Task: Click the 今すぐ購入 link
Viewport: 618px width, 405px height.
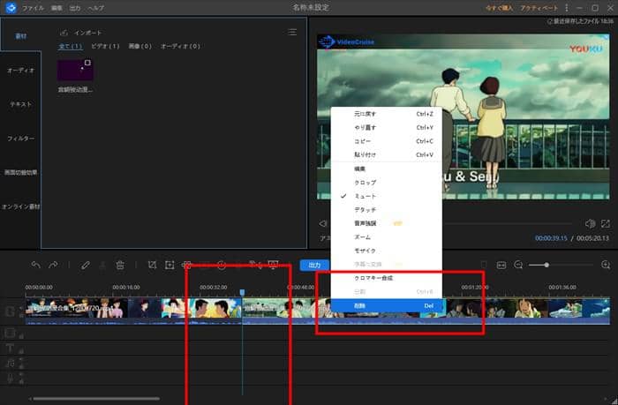Action: click(x=499, y=8)
